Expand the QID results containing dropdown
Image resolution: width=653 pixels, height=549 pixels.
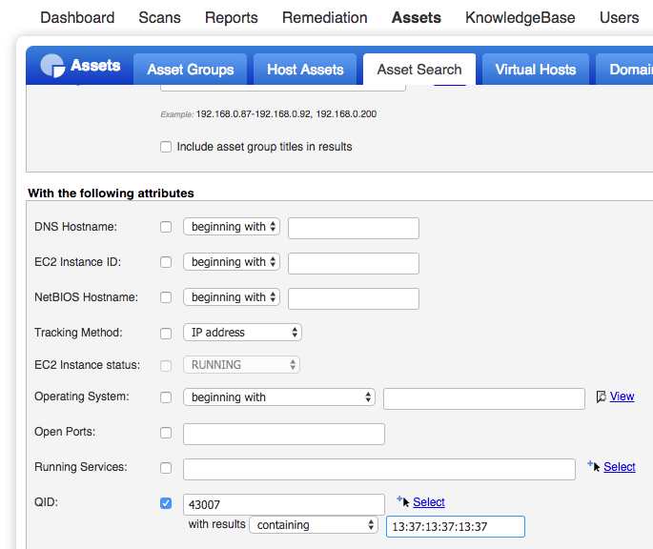click(314, 525)
